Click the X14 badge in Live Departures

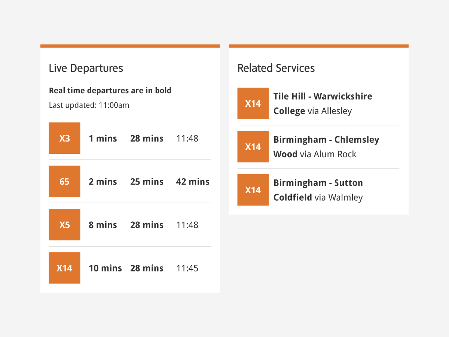(x=64, y=268)
